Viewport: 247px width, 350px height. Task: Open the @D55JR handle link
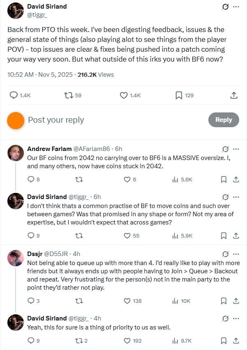56,254
